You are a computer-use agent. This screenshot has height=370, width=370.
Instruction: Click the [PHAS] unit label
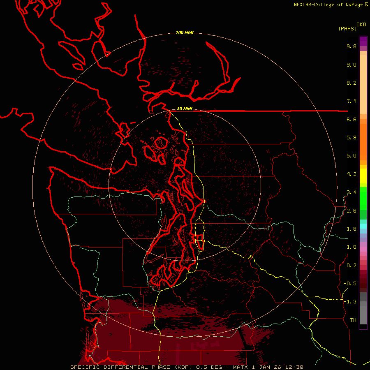point(347,28)
